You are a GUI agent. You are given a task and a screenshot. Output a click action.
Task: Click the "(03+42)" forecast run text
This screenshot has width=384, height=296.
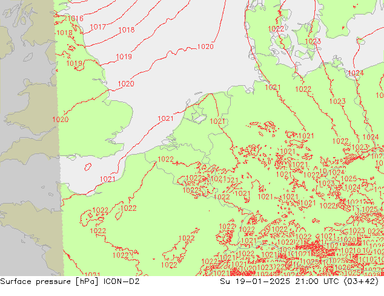pyautogui.click(x=361, y=282)
